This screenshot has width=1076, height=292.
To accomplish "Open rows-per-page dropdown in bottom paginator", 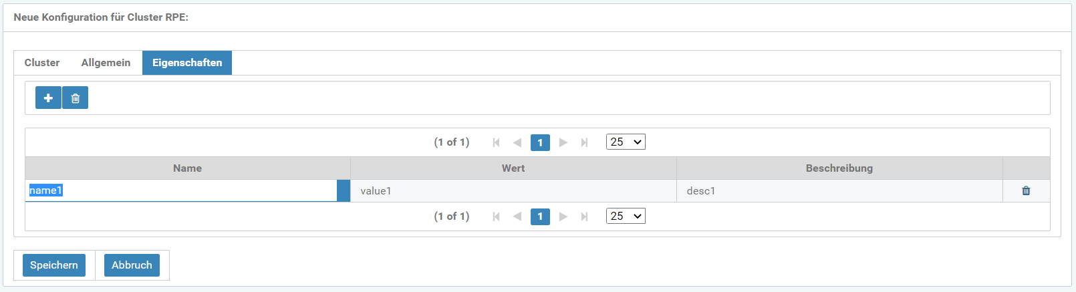I will point(626,216).
